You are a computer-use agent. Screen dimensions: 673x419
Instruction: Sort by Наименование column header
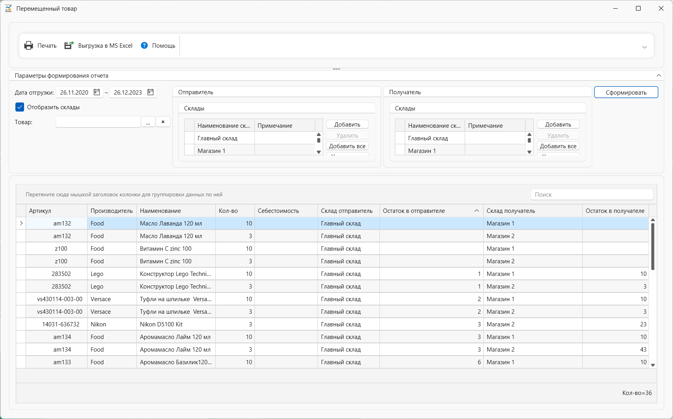point(176,211)
